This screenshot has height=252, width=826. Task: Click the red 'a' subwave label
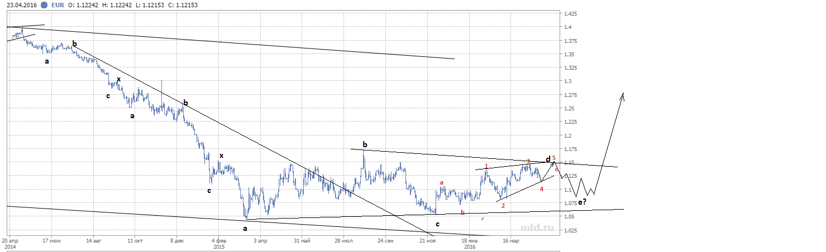(442, 182)
